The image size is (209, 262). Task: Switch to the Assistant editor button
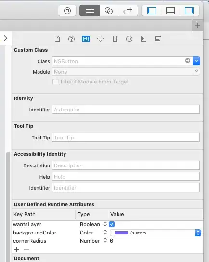coord(109,11)
